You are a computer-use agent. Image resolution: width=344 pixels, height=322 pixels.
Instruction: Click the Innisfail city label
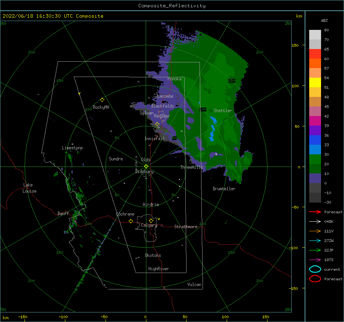point(154,139)
